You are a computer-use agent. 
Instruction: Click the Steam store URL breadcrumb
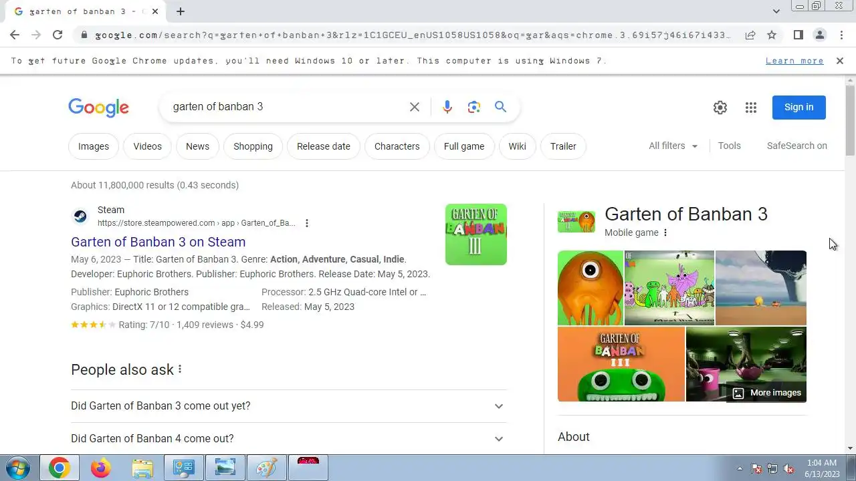pos(196,223)
